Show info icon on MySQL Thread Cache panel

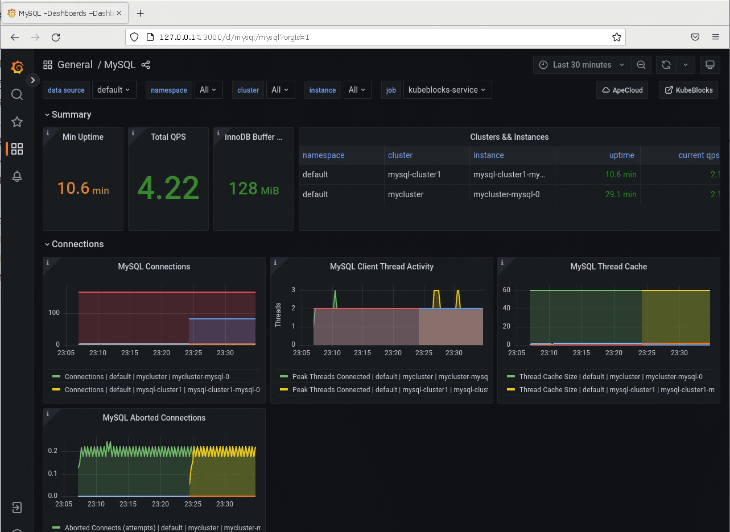click(x=502, y=263)
